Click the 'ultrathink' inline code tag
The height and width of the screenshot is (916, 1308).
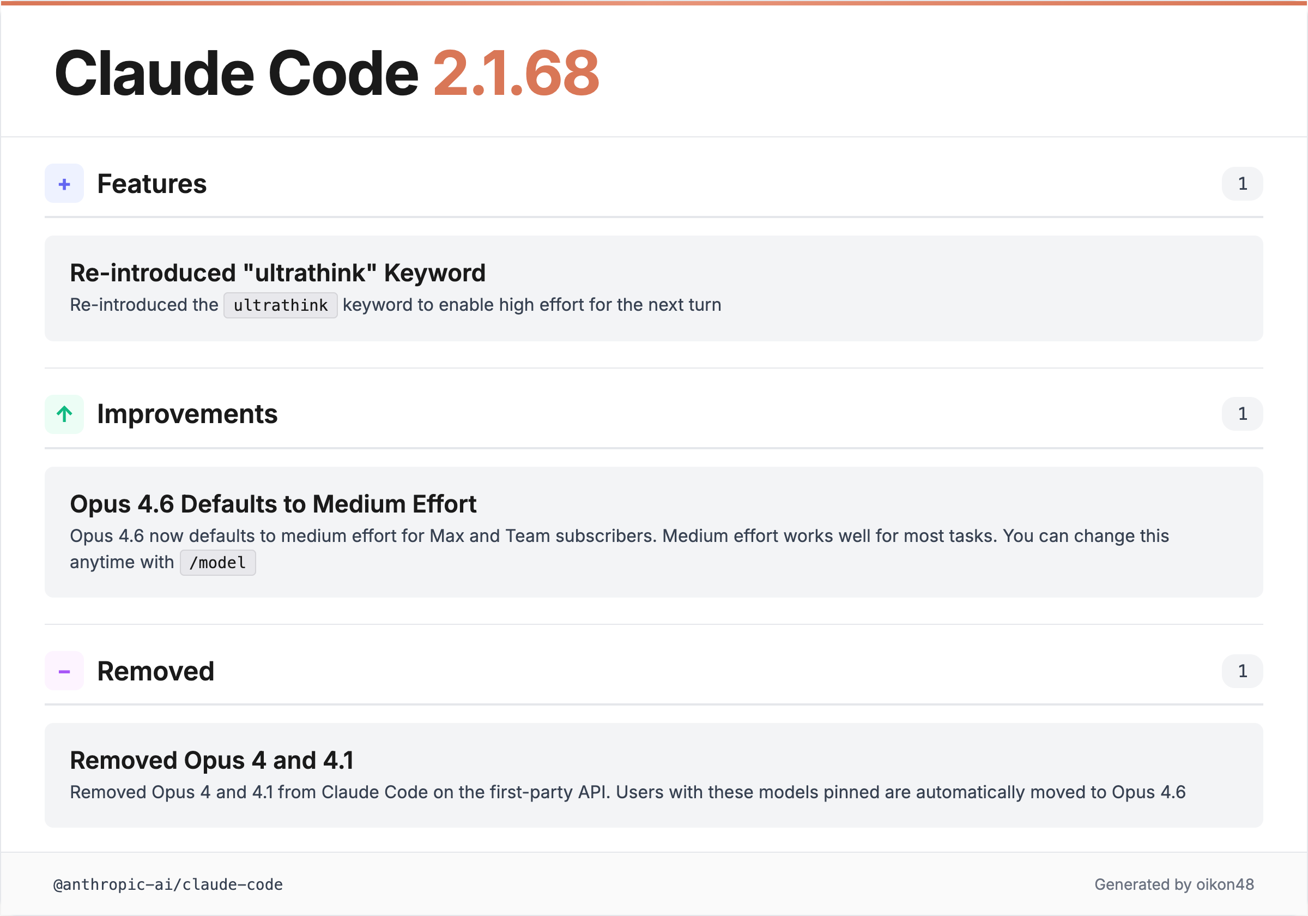click(x=280, y=305)
